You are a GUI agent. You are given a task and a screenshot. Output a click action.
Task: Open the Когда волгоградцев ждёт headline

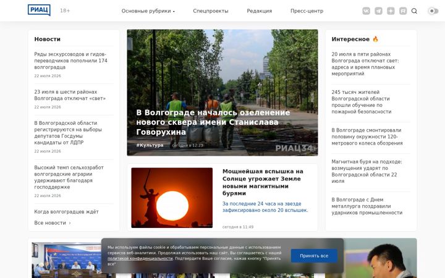[x=66, y=212]
